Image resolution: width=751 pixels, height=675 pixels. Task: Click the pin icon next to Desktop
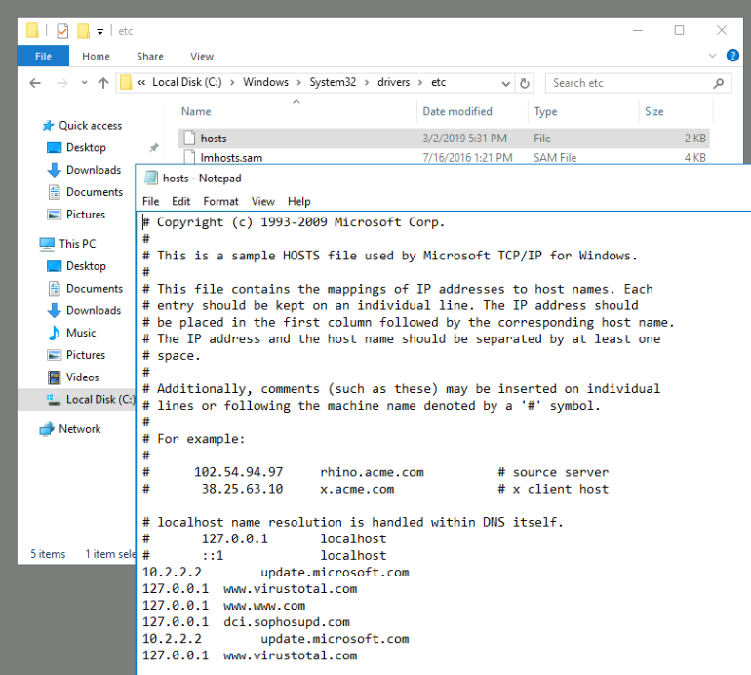tap(154, 148)
